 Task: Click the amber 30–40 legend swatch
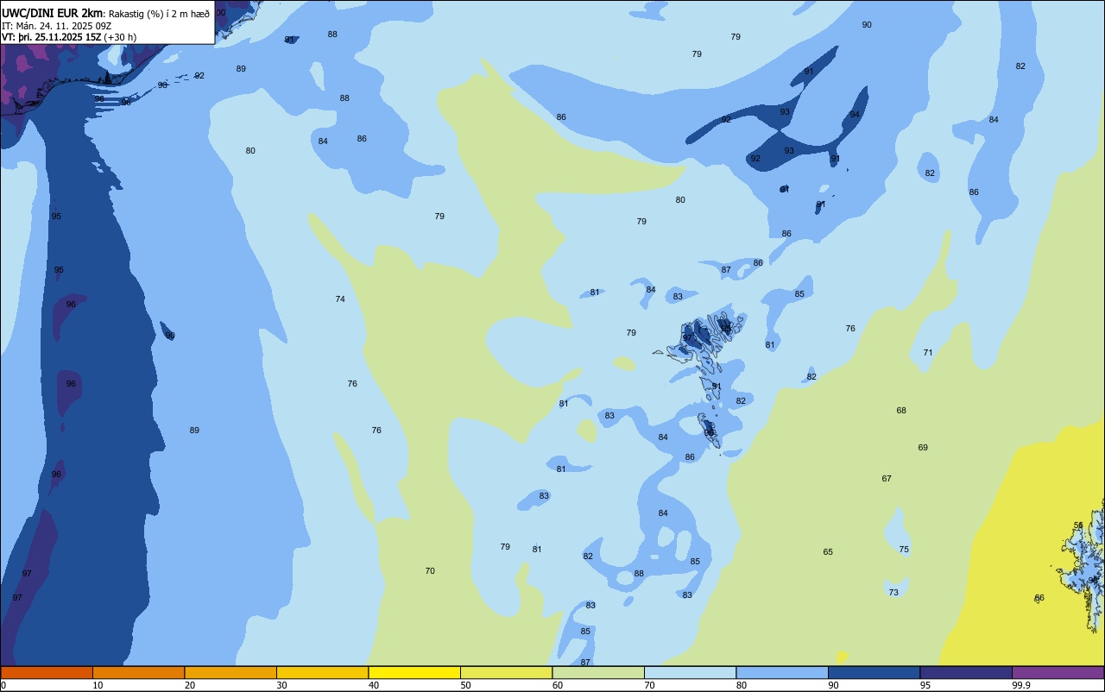tap(322, 672)
